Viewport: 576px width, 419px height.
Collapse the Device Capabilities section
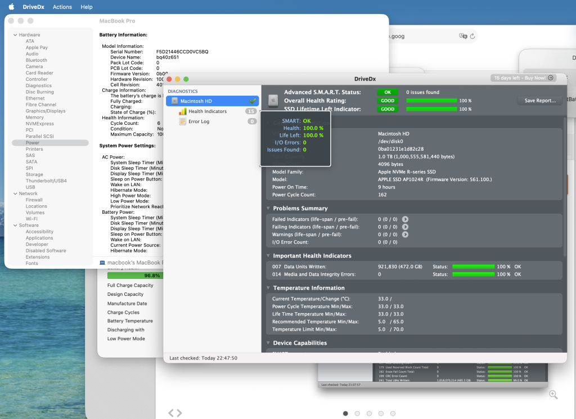(268, 343)
